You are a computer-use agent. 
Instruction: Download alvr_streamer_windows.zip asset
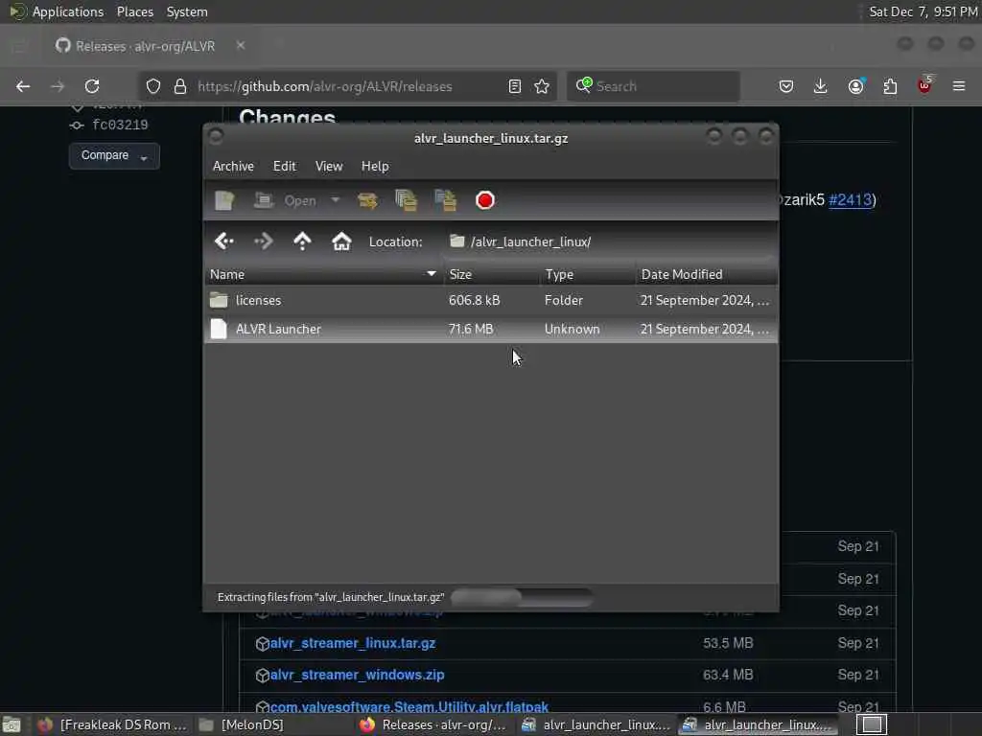click(x=357, y=676)
